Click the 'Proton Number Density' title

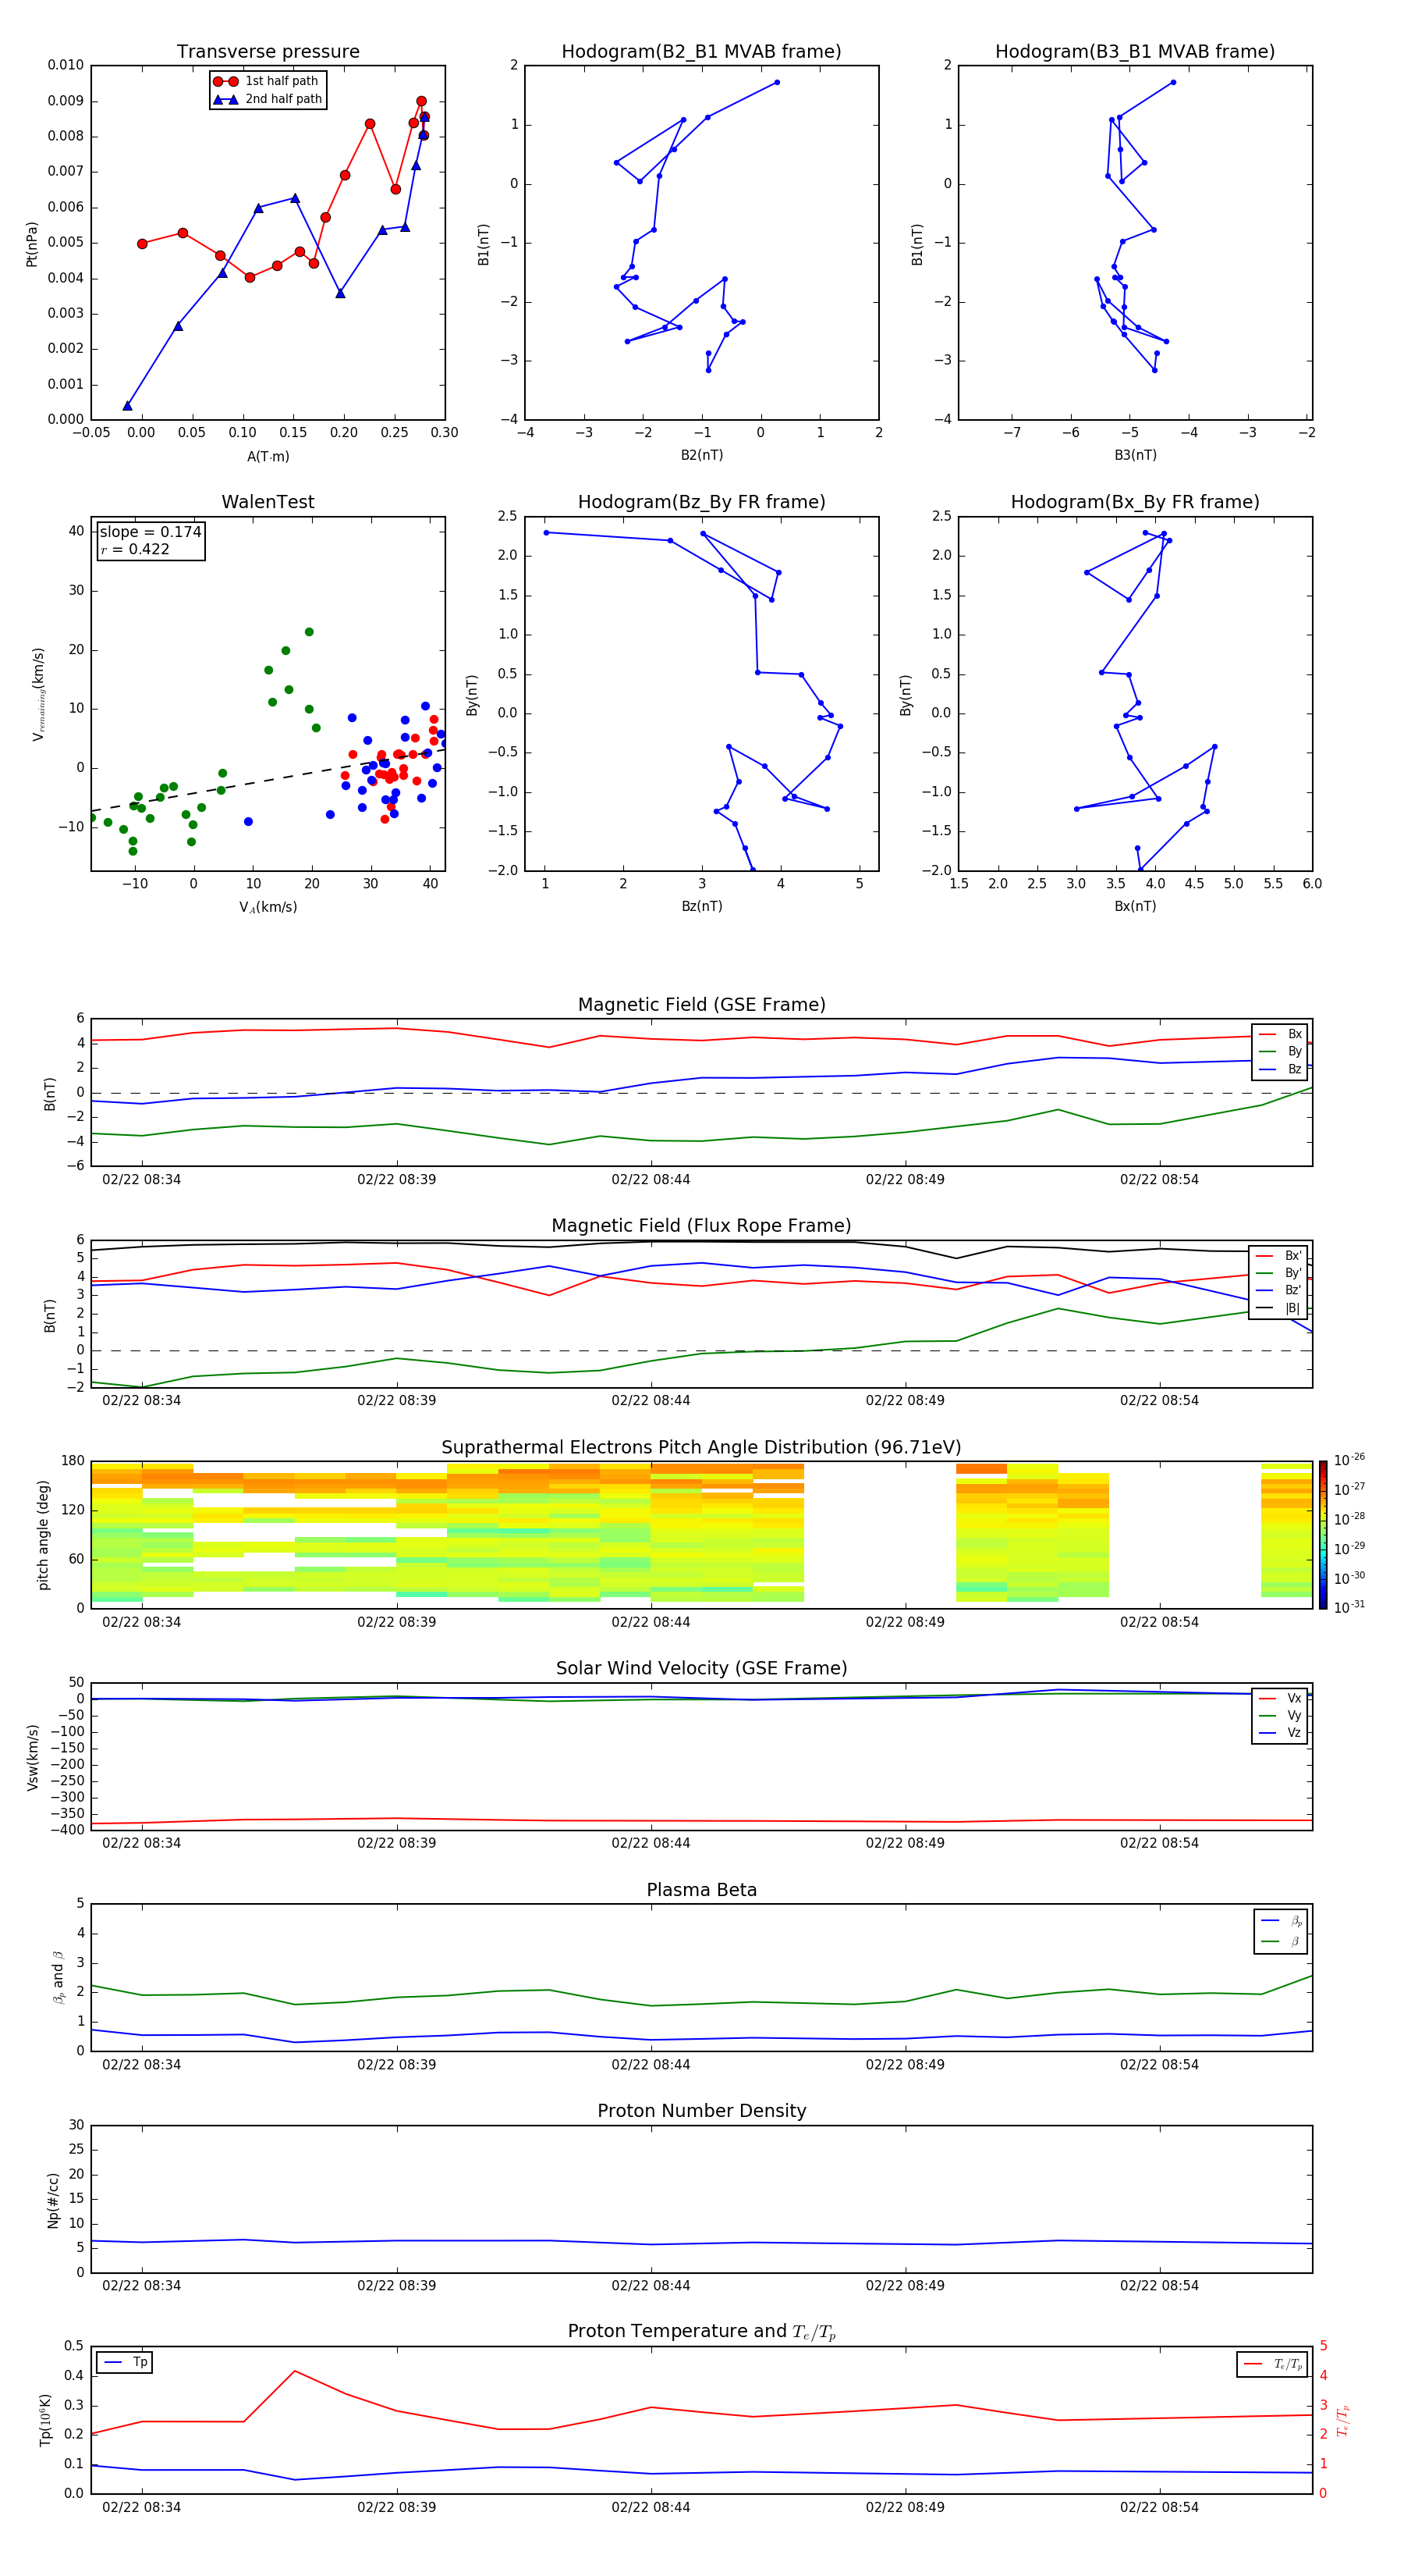pos(701,2111)
